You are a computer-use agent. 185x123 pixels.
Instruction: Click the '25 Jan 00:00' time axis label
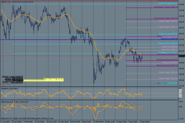coord(17,122)
